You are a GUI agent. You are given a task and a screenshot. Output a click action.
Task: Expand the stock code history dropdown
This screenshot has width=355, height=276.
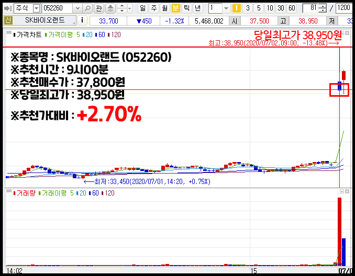77,8
